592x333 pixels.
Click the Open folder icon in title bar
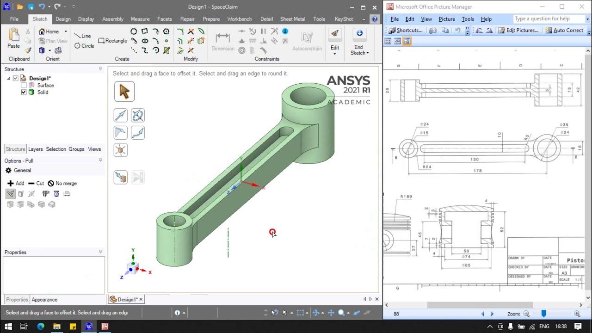pos(19,7)
